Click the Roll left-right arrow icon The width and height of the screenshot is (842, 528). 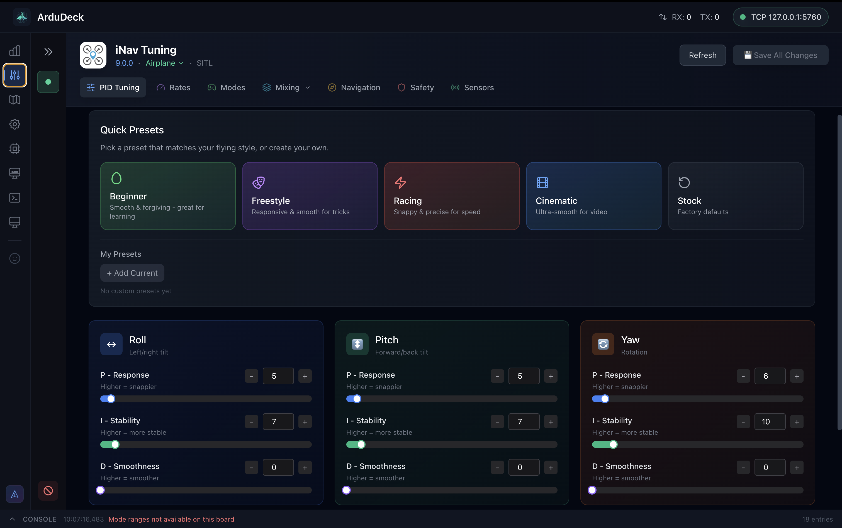click(x=111, y=344)
